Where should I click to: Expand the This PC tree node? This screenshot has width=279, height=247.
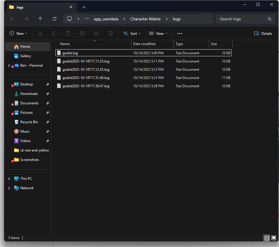click(9, 179)
